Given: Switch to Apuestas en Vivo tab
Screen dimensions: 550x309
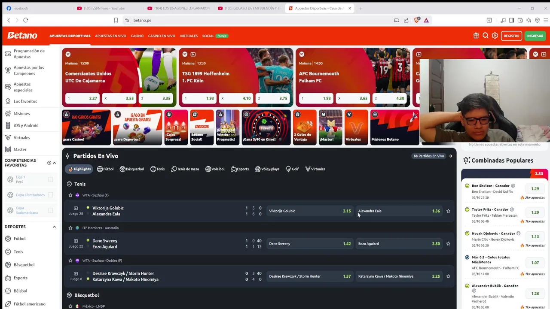Looking at the screenshot, I should coord(110,36).
